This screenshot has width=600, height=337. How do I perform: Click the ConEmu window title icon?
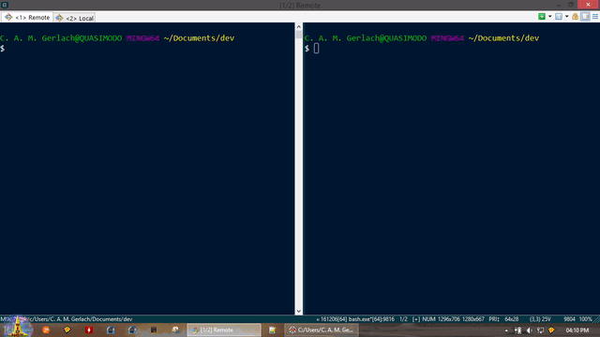pyautogui.click(x=5, y=5)
